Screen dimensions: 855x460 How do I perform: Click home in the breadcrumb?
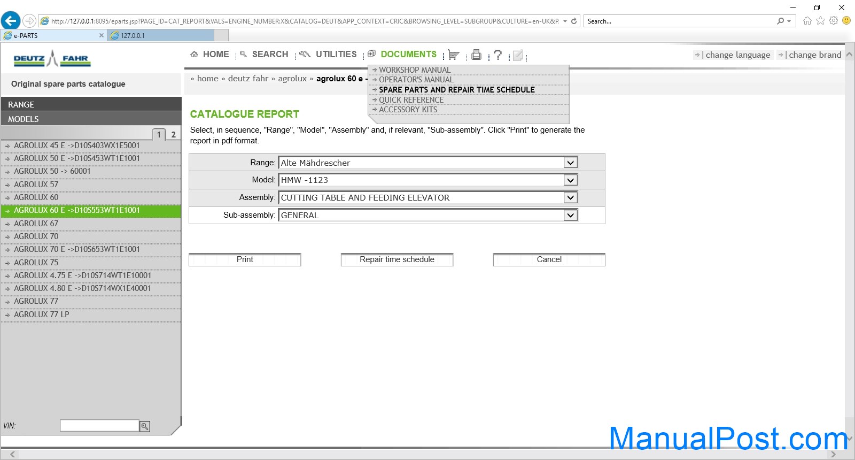[208, 79]
